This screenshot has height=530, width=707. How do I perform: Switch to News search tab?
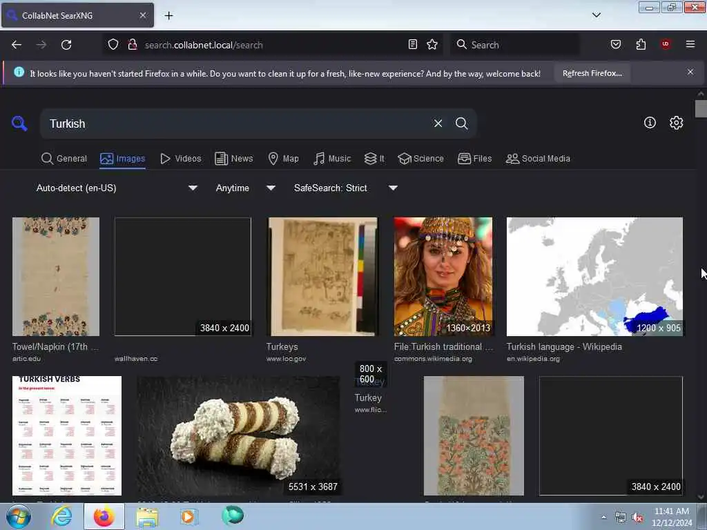[234, 159]
